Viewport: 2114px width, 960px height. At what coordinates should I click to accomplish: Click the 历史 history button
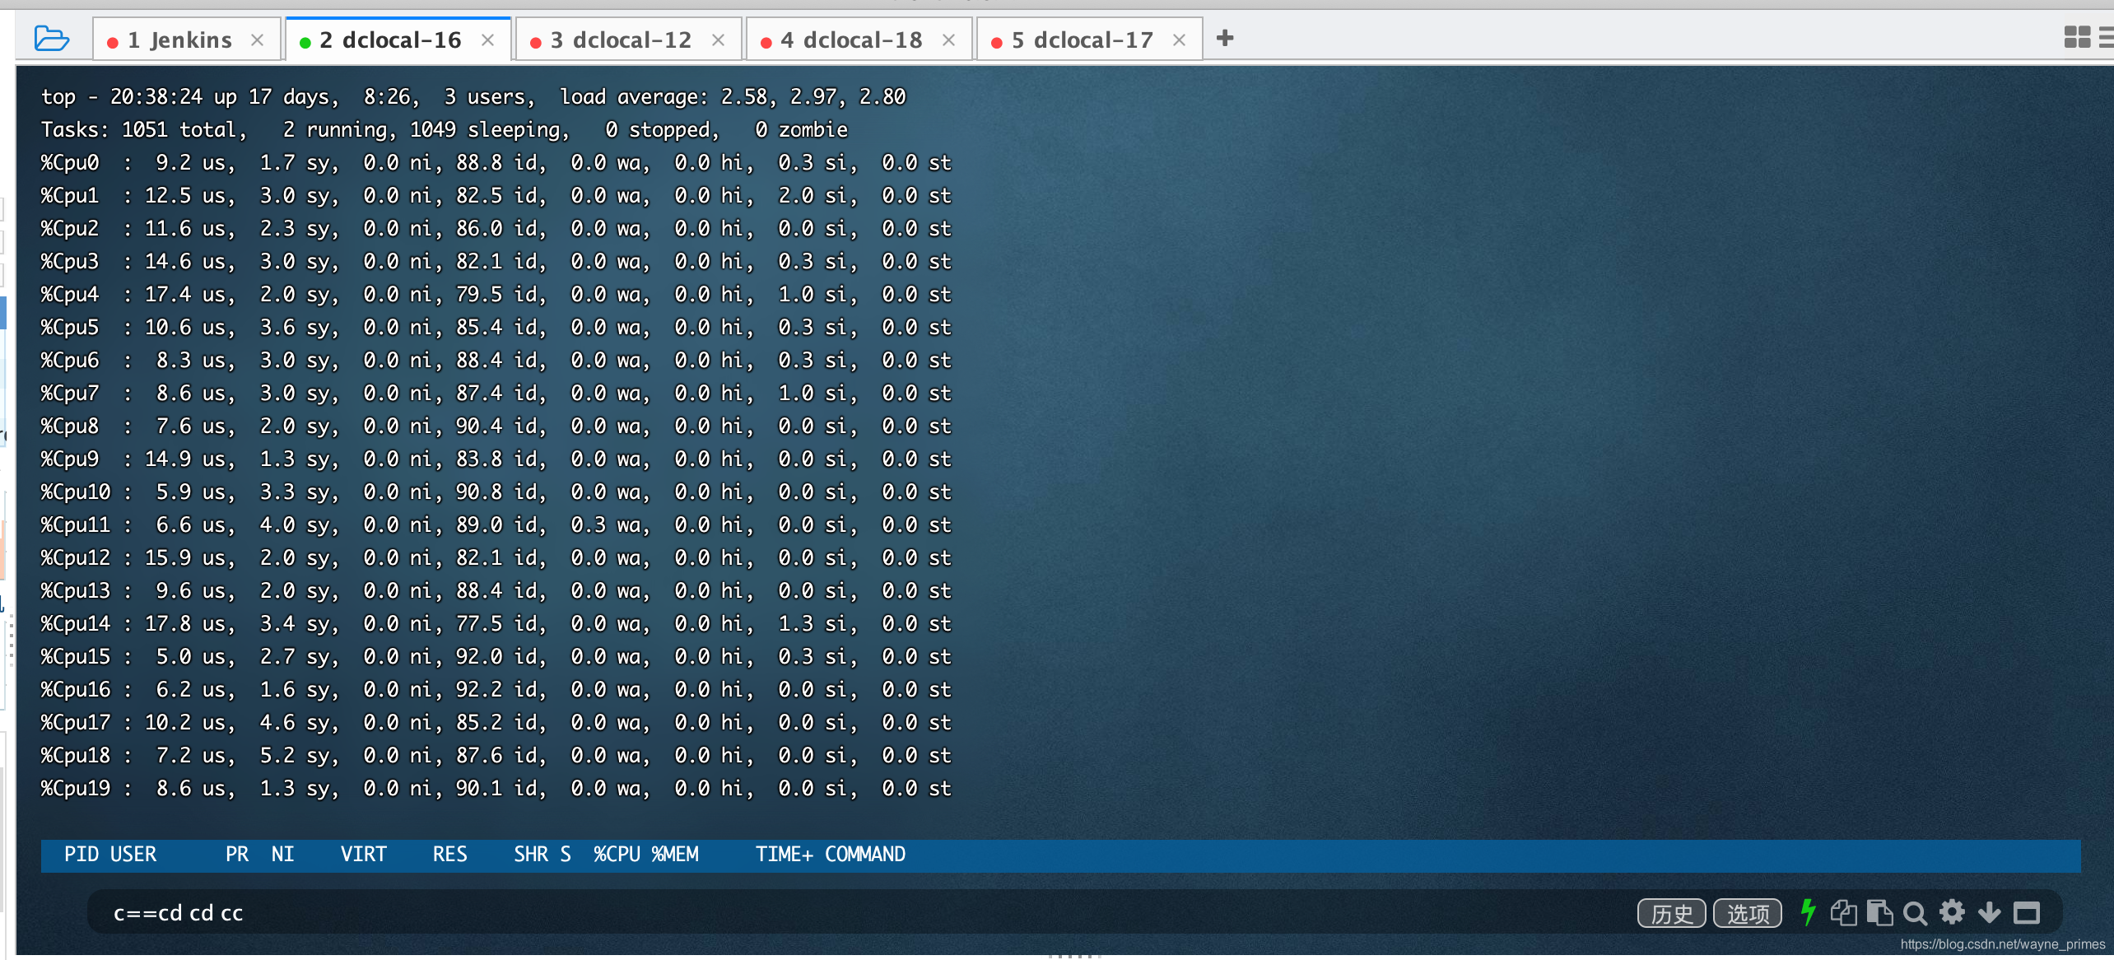click(x=1671, y=913)
